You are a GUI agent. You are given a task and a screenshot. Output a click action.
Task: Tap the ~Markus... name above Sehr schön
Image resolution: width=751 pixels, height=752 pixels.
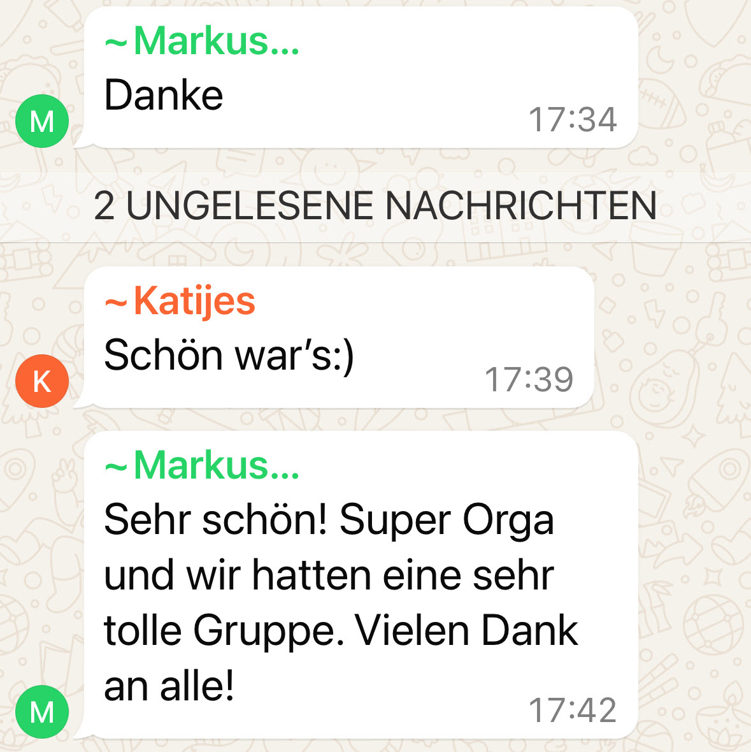[x=202, y=465]
